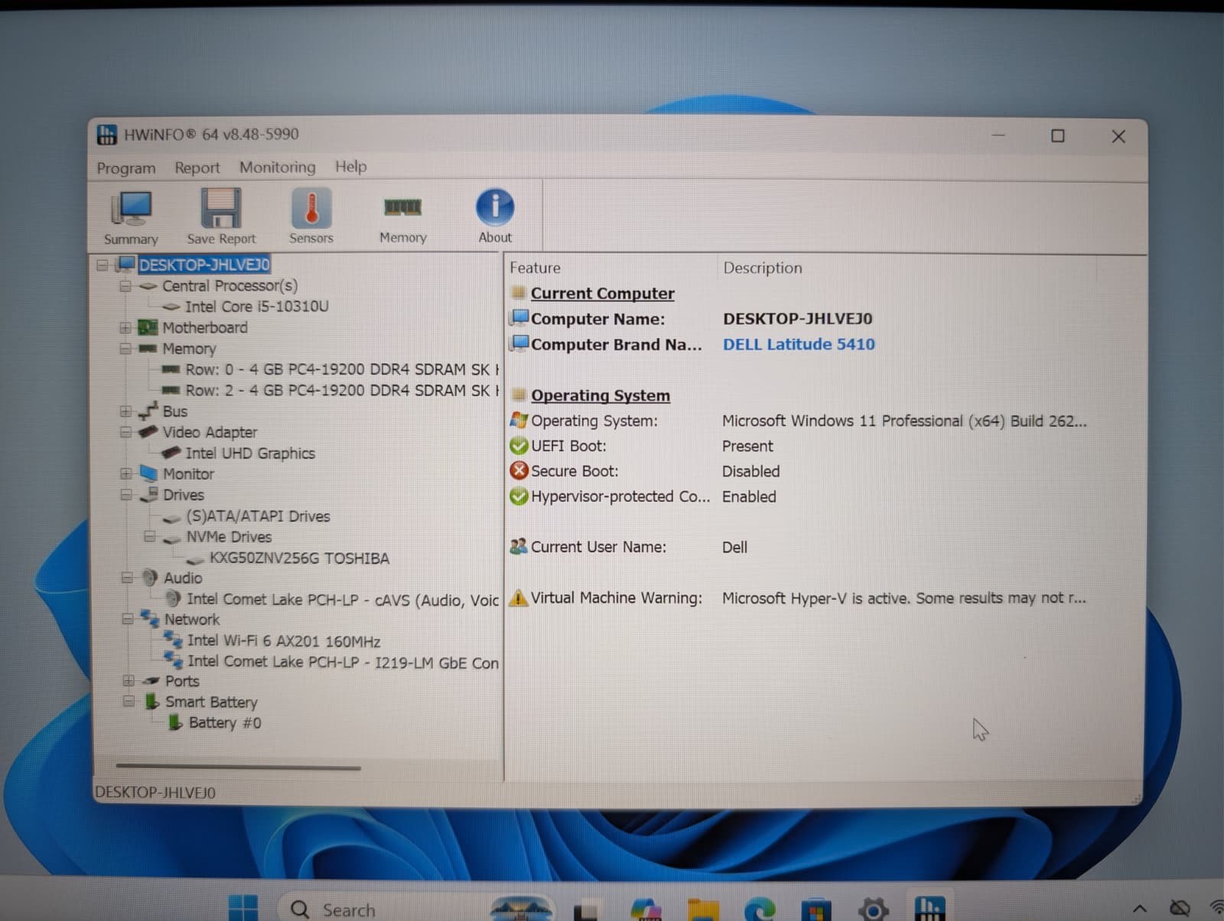Click the Operating System Windows flag icon
1224x921 pixels.
(519, 420)
